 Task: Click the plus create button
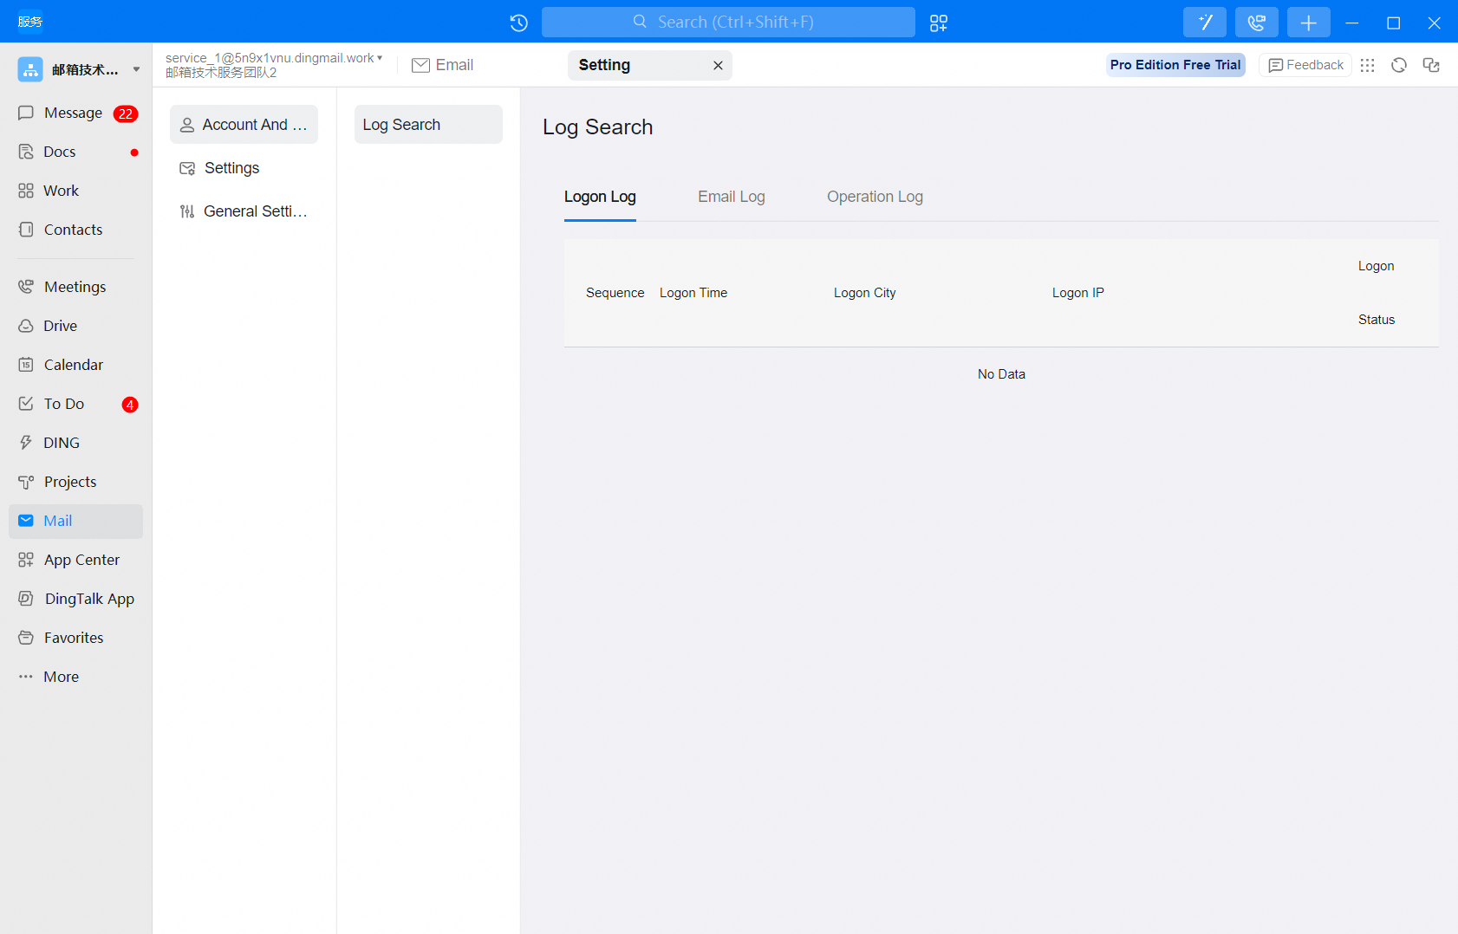[1308, 23]
